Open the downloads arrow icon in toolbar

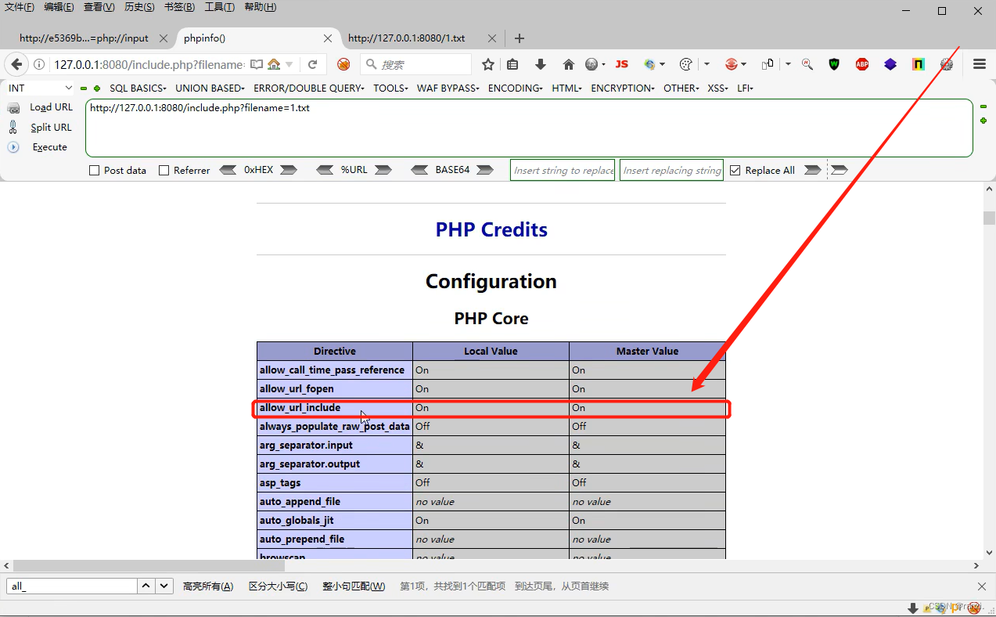[x=541, y=64]
